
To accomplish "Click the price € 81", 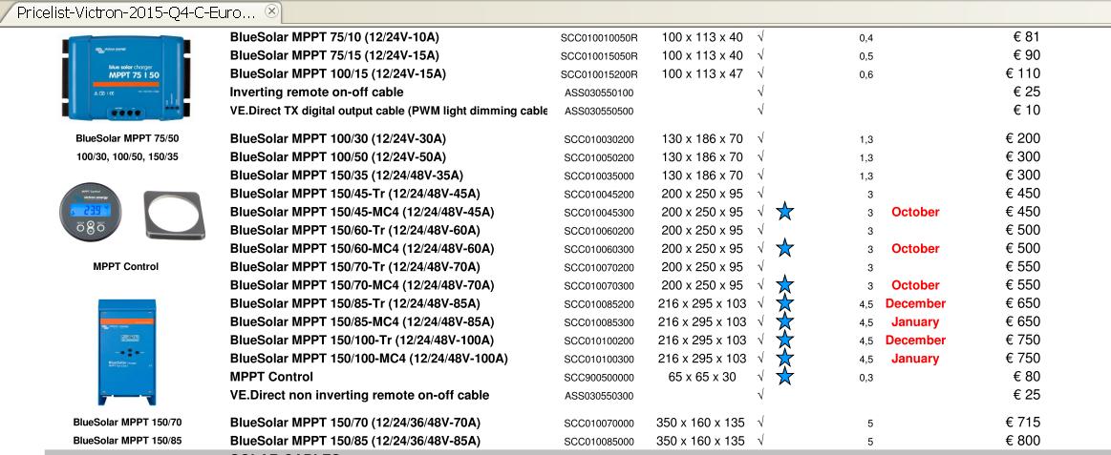I will pos(1026,37).
